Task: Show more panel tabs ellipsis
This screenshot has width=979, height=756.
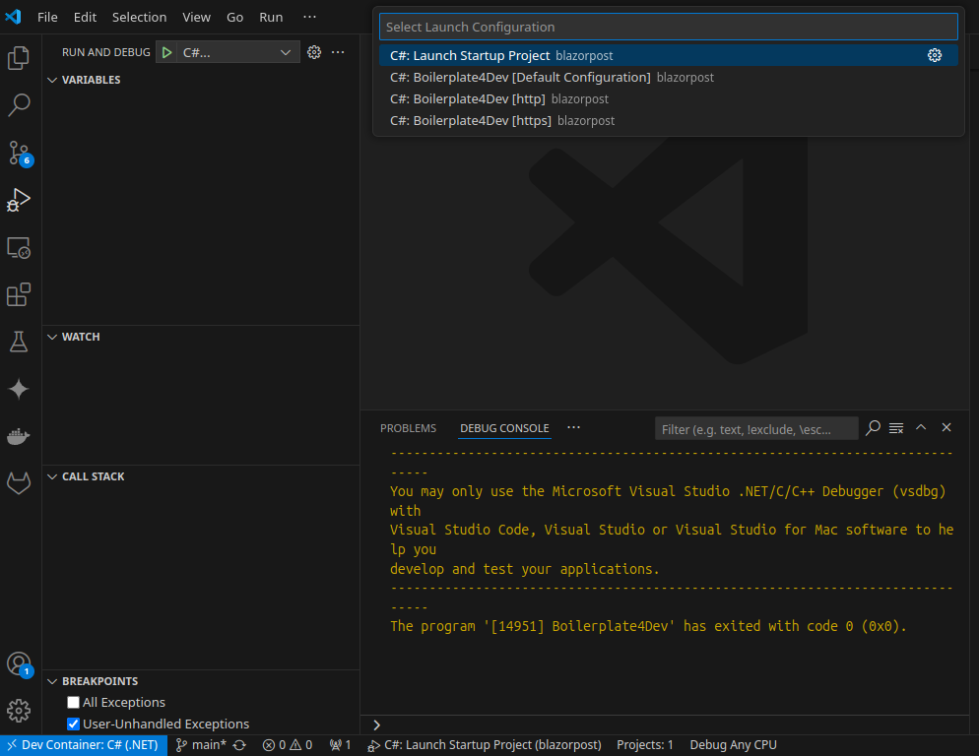Action: [574, 427]
